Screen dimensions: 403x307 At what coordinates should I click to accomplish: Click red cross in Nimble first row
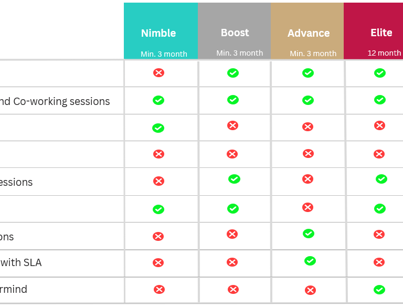[x=158, y=72]
